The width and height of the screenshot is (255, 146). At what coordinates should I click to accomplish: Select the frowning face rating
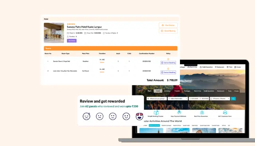click(x=99, y=116)
